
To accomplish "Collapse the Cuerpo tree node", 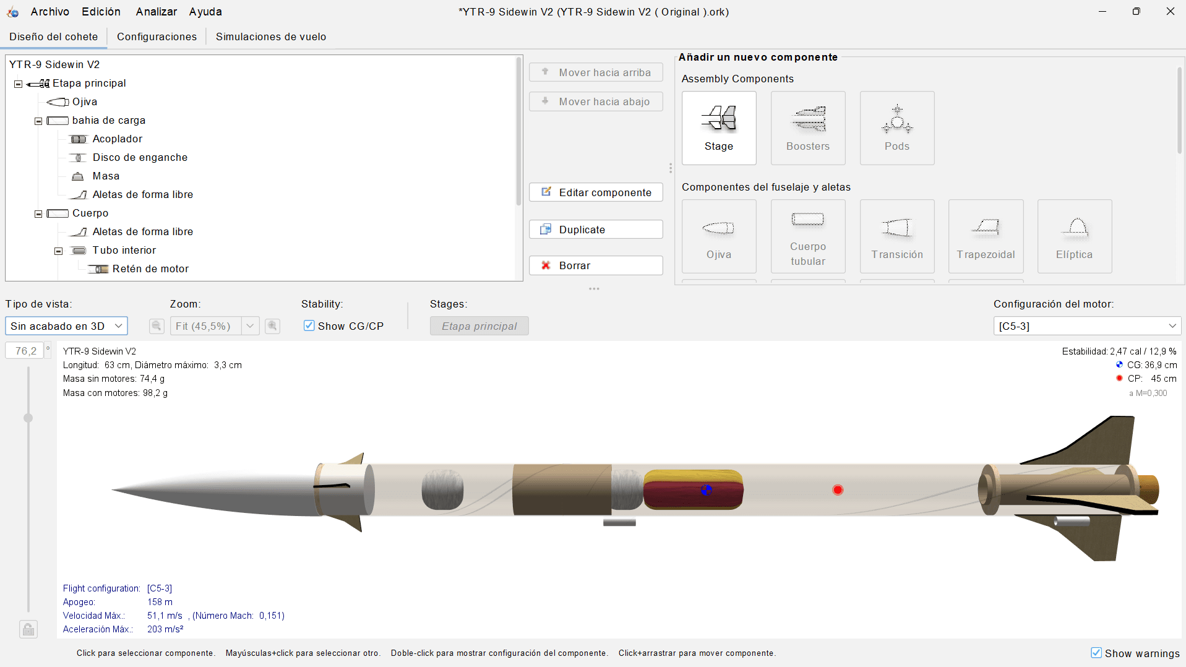I will [x=38, y=213].
